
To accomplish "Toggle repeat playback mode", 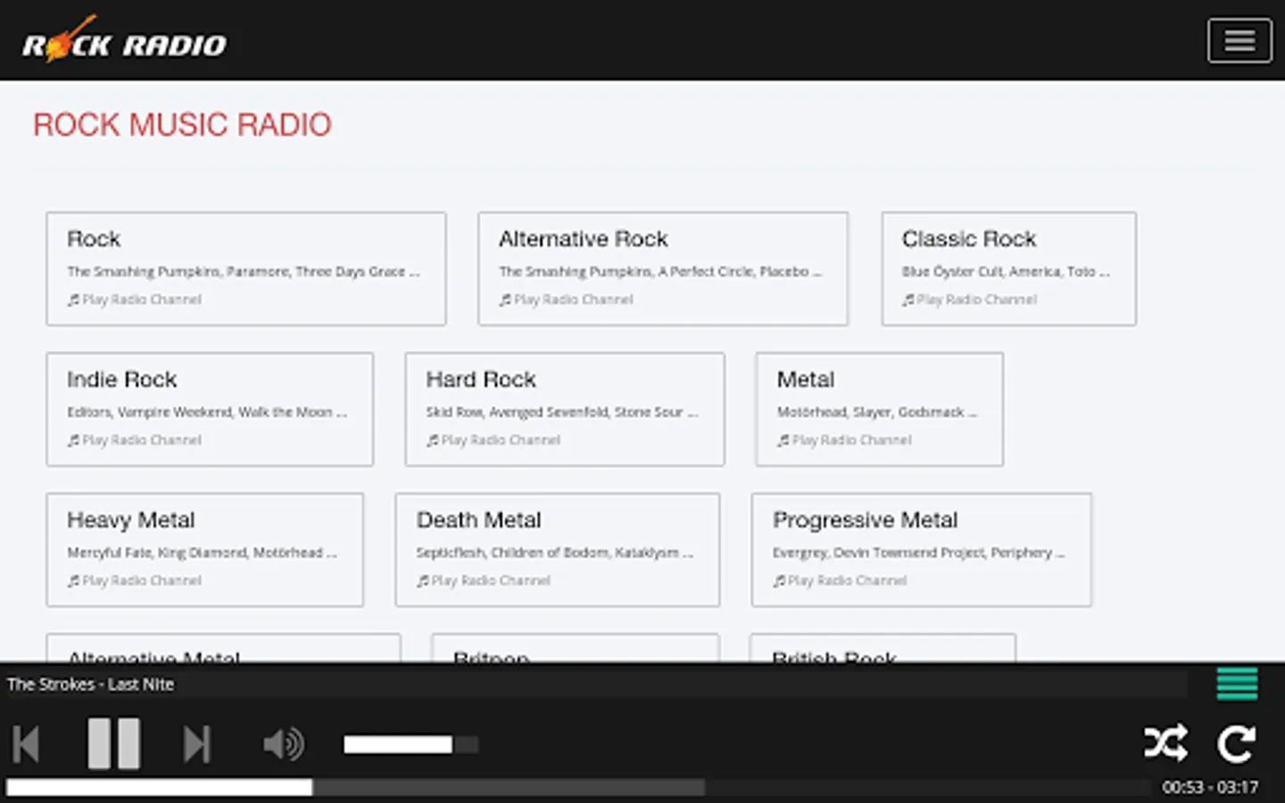I will pos(1237,743).
